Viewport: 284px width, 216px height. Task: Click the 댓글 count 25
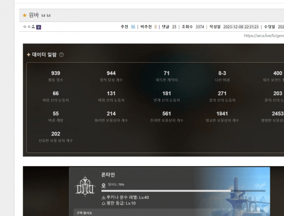click(x=174, y=27)
